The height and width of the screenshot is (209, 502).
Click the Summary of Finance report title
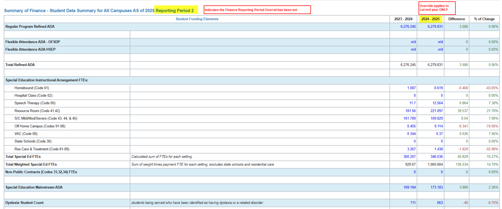click(x=79, y=11)
